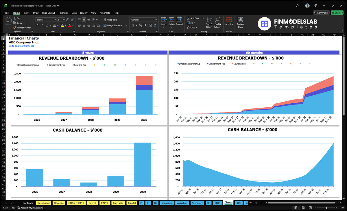Click the search icon in title bar

[x=297, y=5]
